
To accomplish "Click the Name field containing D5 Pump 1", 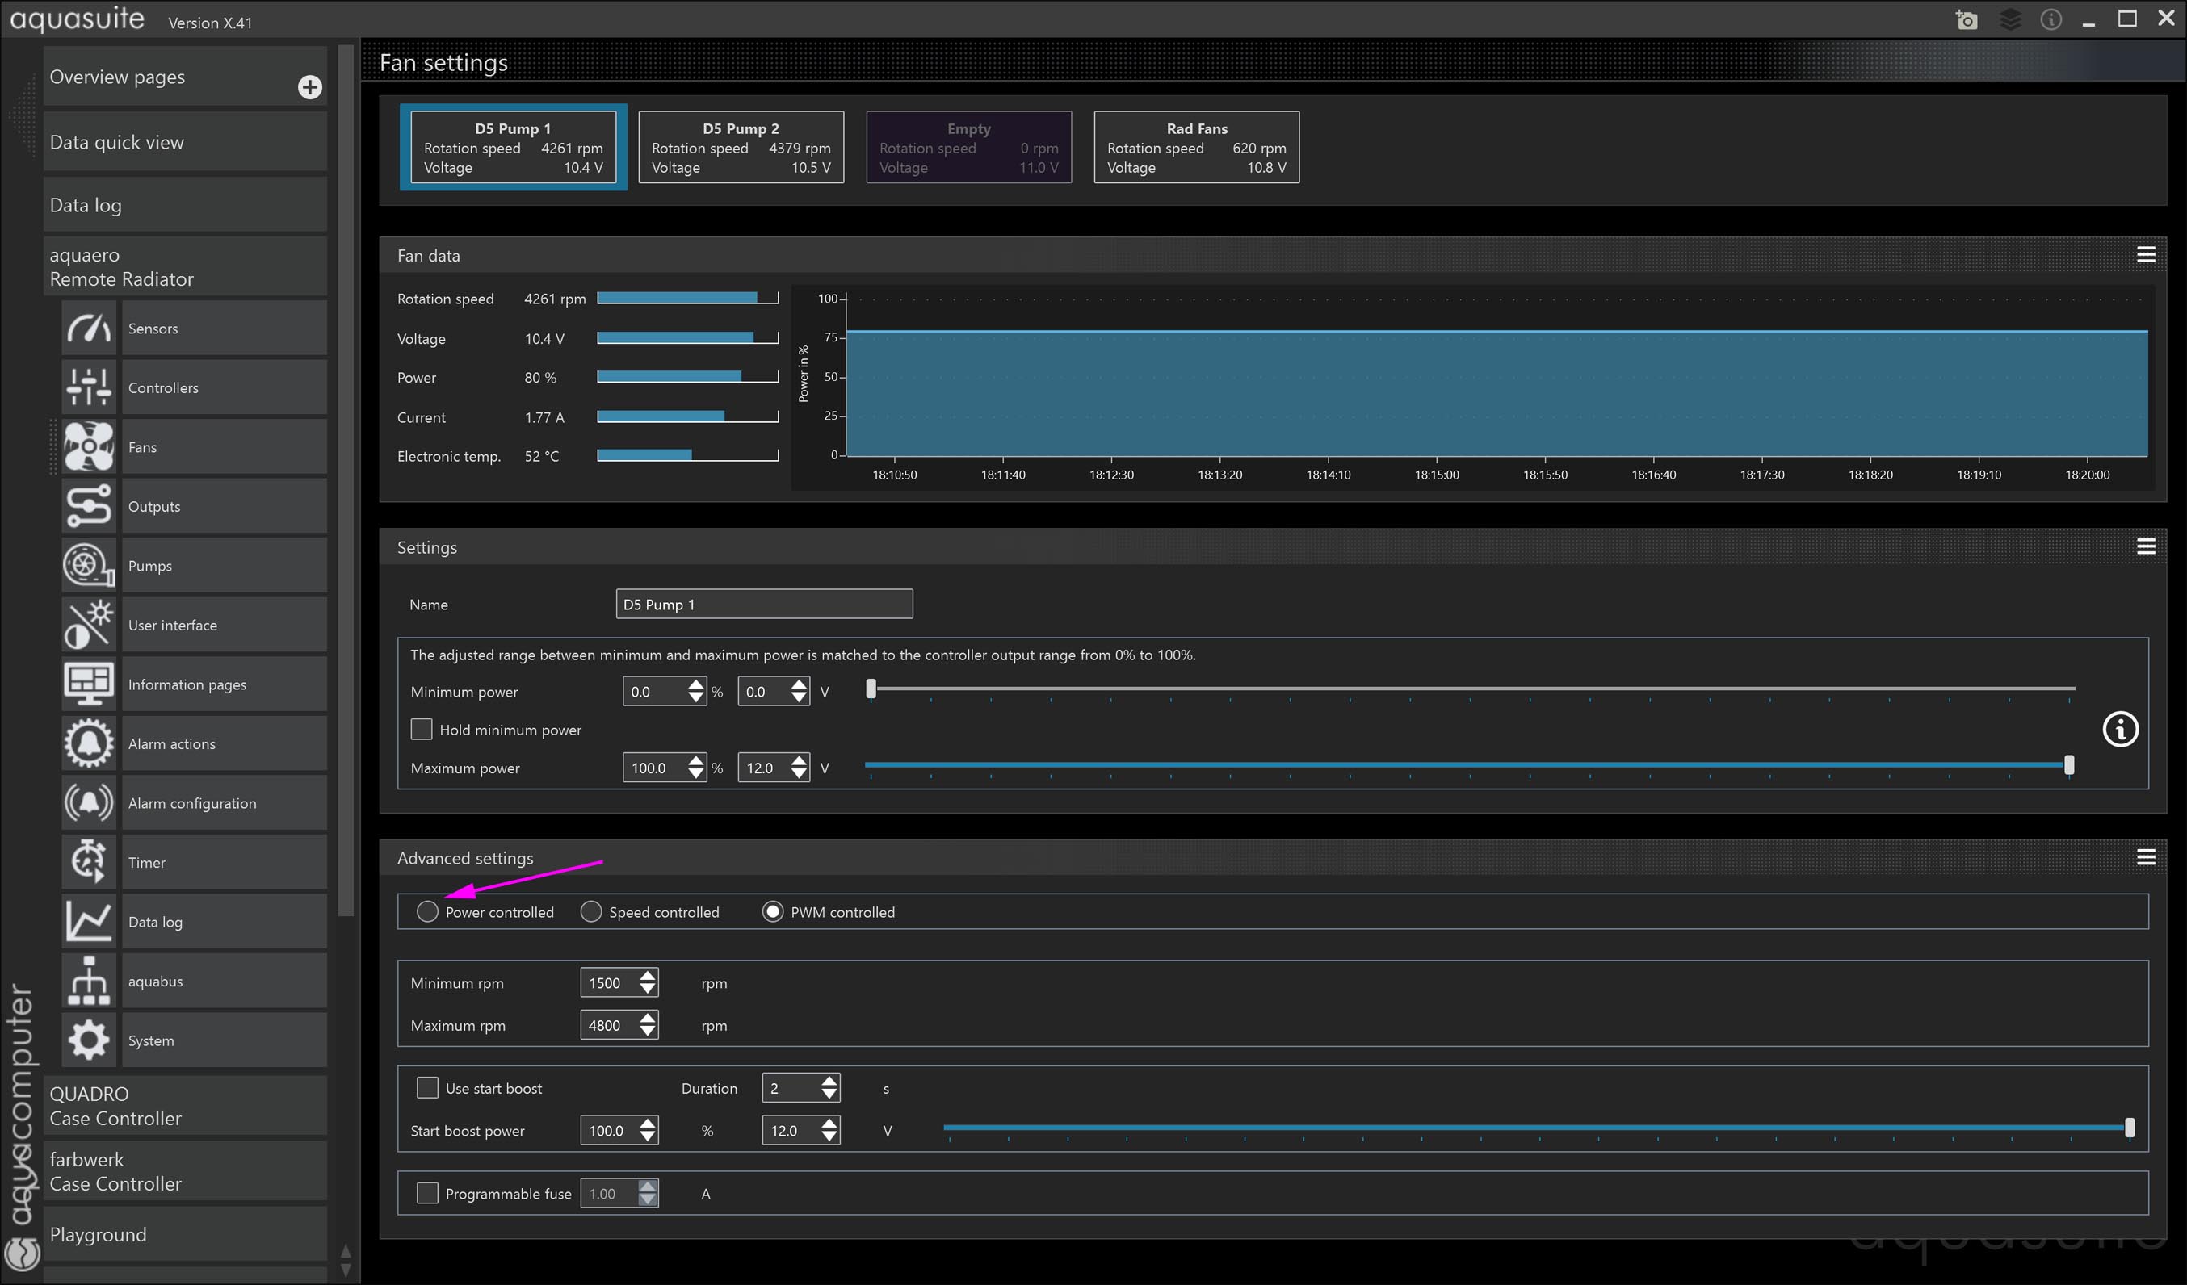I will (x=764, y=604).
